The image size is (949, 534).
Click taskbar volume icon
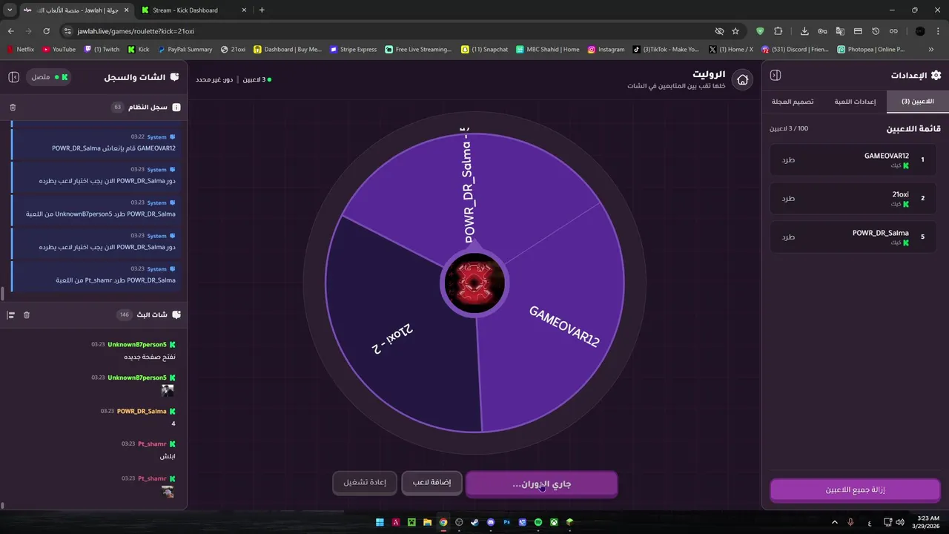point(899,522)
